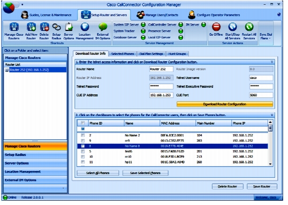This screenshot has width=288, height=205.
Task: Click Download Router Configuration button
Action: tap(224, 104)
